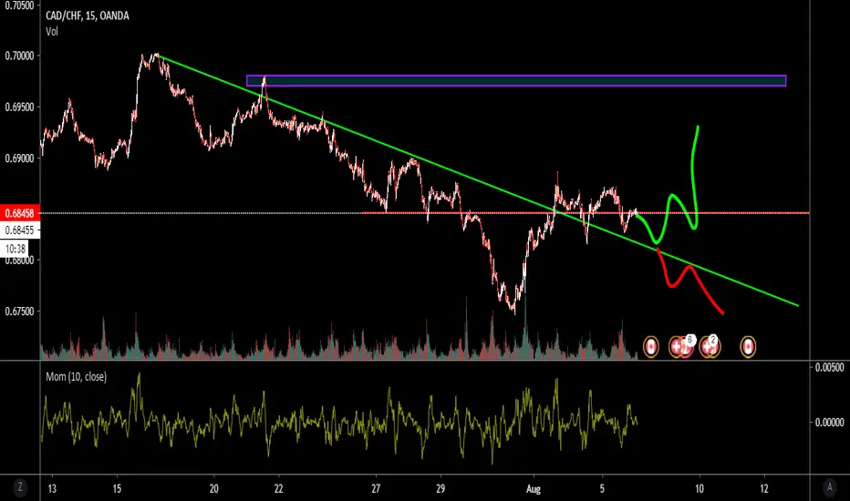850x501 pixels.
Task: Click date 20 on the time axis
Action: point(213,488)
